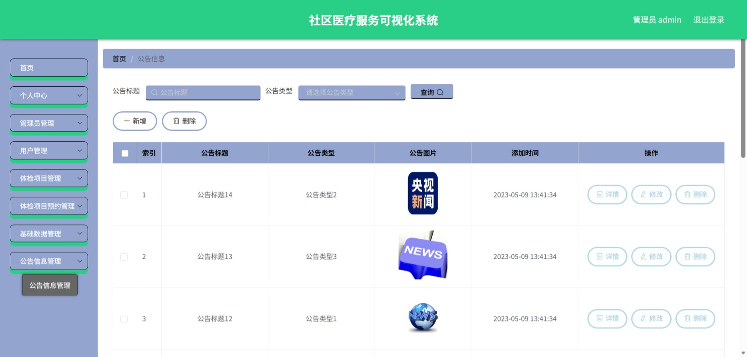Screen dimensions: 747x357
Task: Open 详情 for 公告标题14 row
Action: [607, 195]
